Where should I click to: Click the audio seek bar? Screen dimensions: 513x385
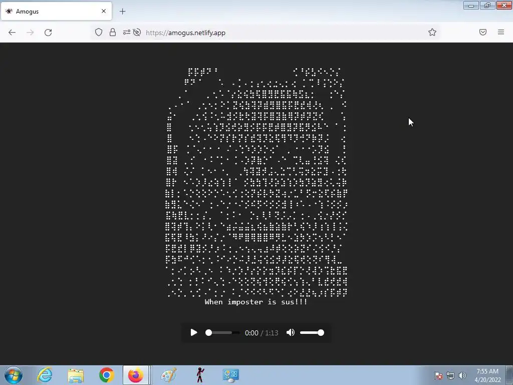pos(222,333)
